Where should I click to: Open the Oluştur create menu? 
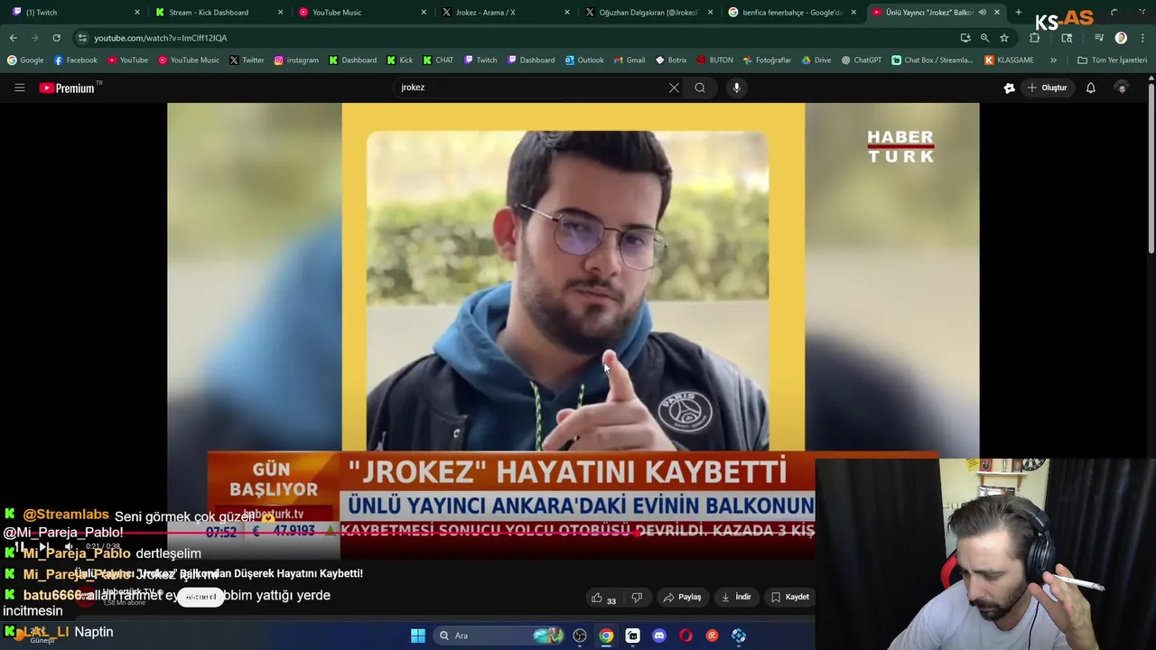pyautogui.click(x=1047, y=88)
